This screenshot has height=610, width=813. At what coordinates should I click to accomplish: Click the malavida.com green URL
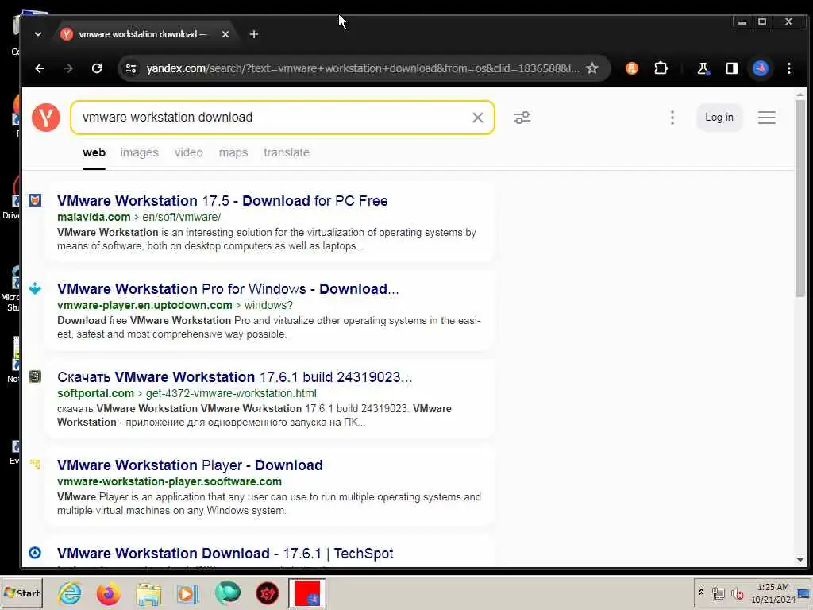[x=94, y=217]
